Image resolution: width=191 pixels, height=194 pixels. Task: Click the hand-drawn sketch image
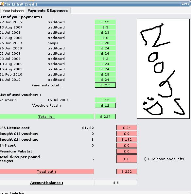163,69
